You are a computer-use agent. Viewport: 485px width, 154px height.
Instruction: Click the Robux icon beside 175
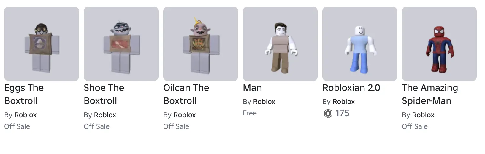click(328, 113)
